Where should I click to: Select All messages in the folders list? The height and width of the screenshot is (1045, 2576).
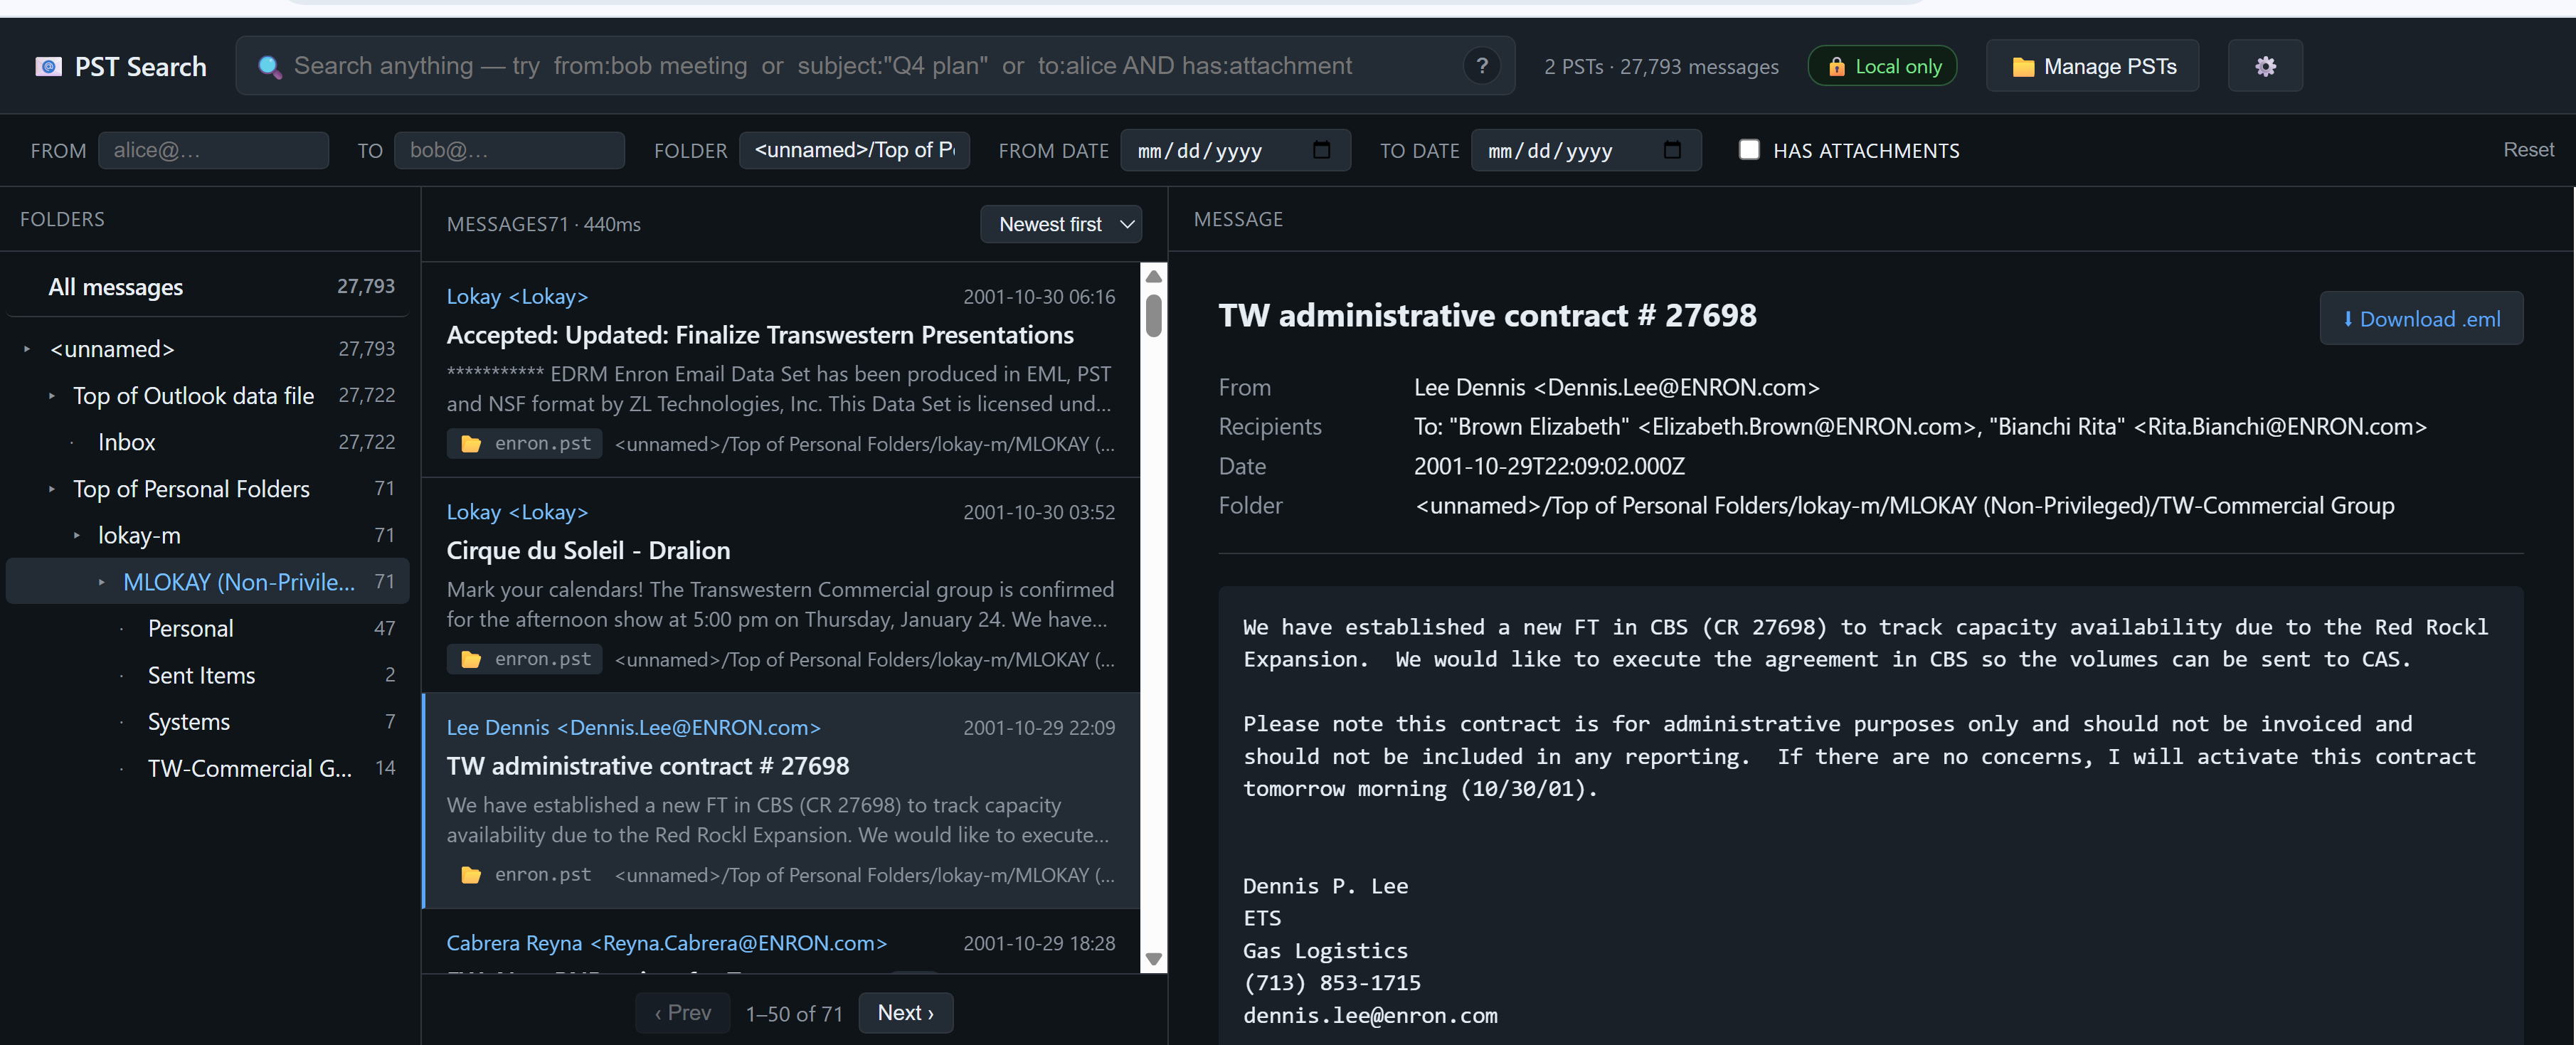point(208,287)
